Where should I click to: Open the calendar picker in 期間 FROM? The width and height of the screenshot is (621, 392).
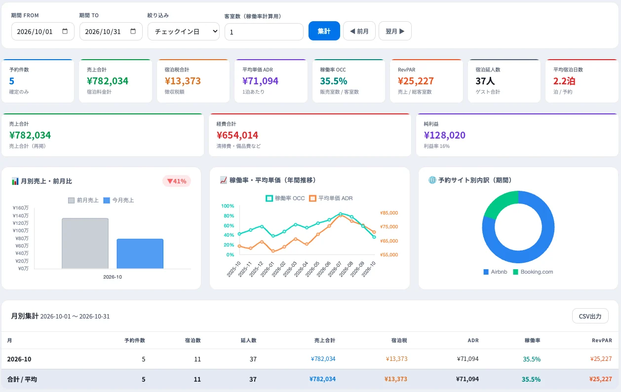pos(65,31)
